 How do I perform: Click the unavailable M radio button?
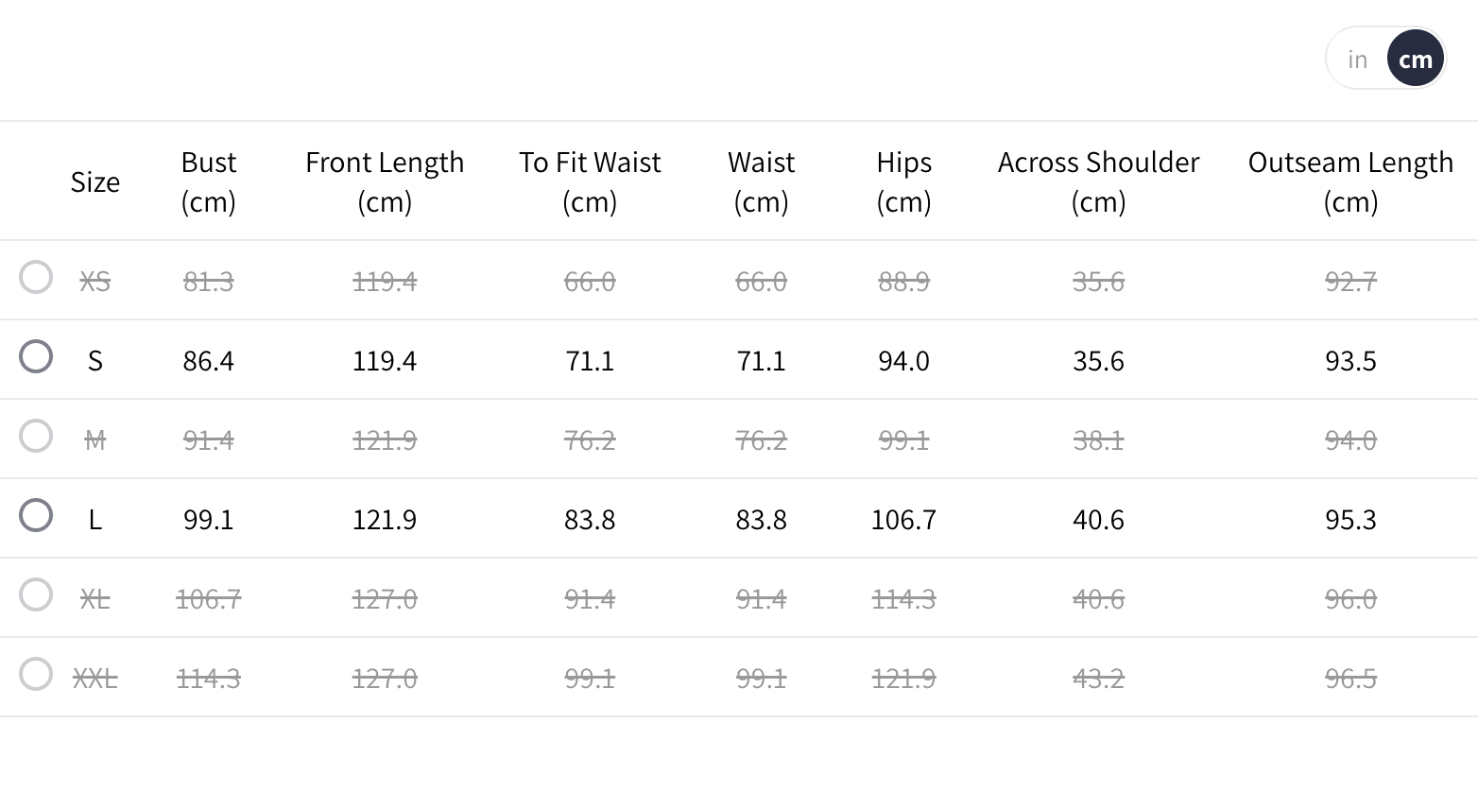tap(36, 436)
